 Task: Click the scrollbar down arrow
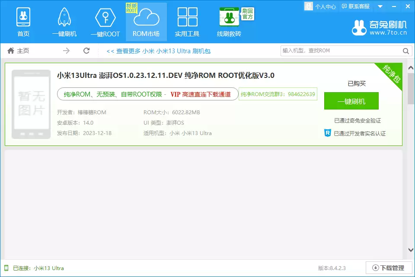coord(411,249)
